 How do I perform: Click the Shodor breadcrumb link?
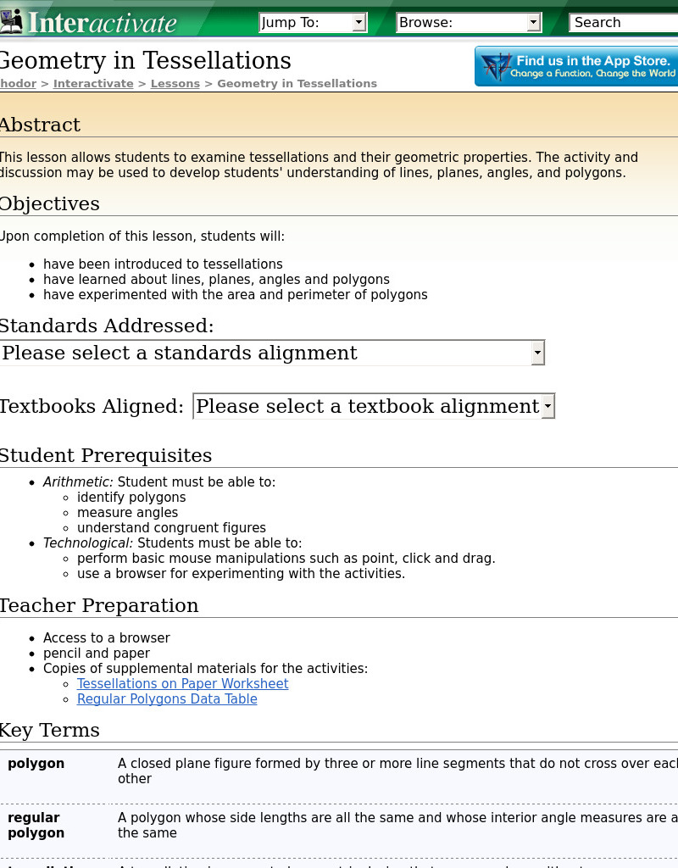click(18, 83)
